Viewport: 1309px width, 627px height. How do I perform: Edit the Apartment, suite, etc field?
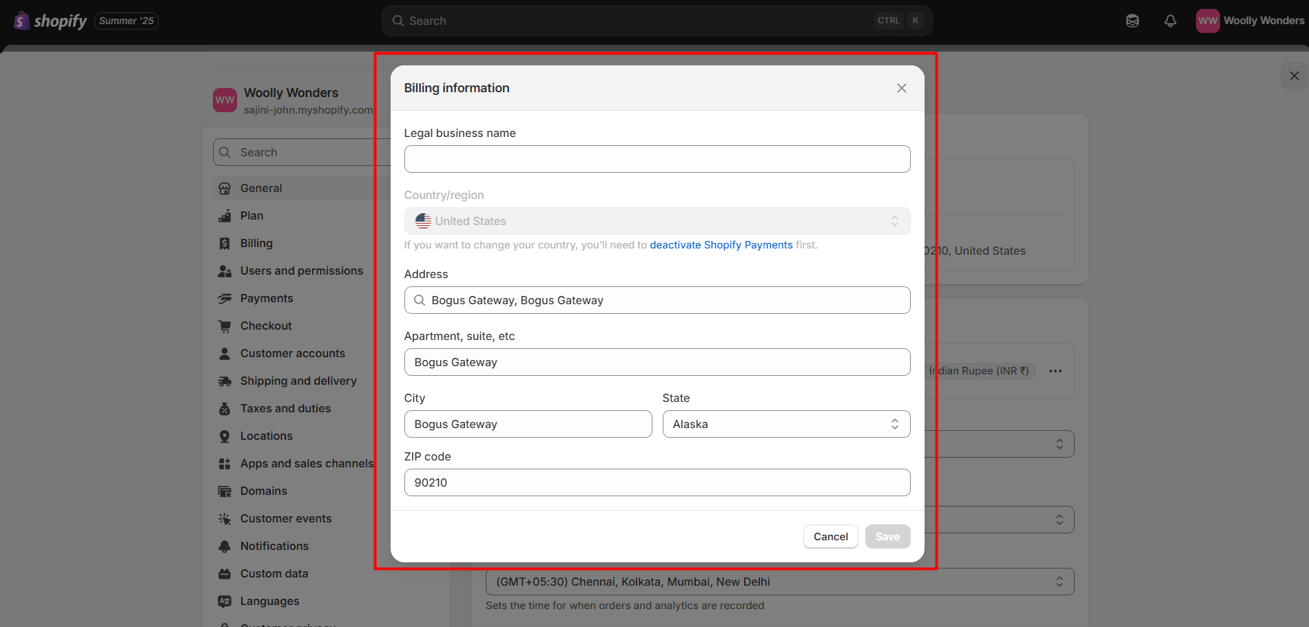(x=657, y=362)
